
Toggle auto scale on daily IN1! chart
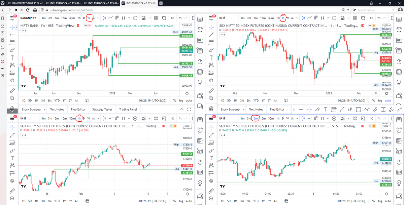pos(388,100)
